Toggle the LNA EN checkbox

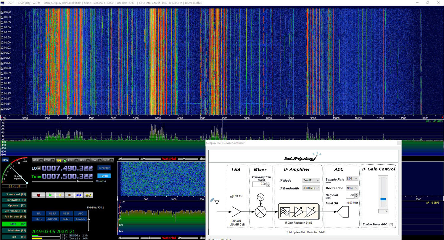coord(231,196)
